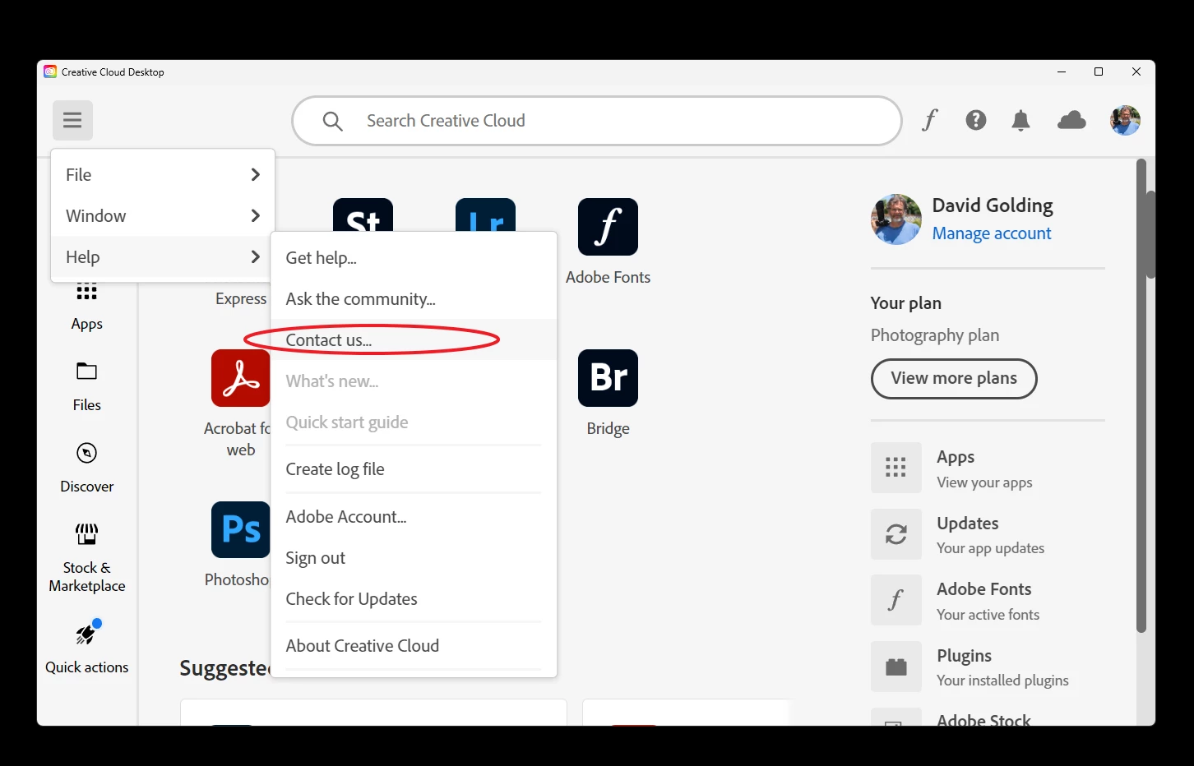Open Updates 'Your app updates' text
This screenshot has height=766, width=1194.
pos(990,548)
